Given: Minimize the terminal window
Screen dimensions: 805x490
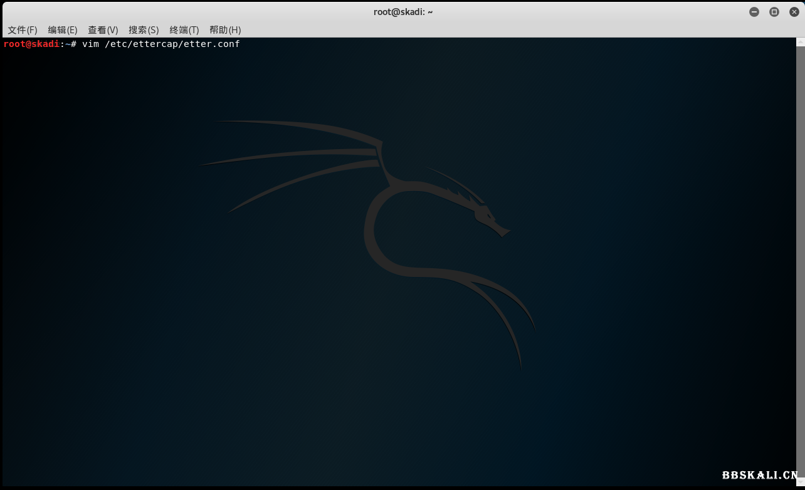Looking at the screenshot, I should pos(754,12).
